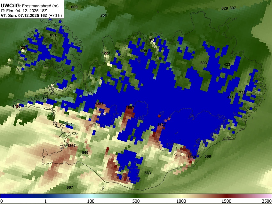Click the 1500 label on the color scale
272x204 pixels.
[x=227, y=201]
